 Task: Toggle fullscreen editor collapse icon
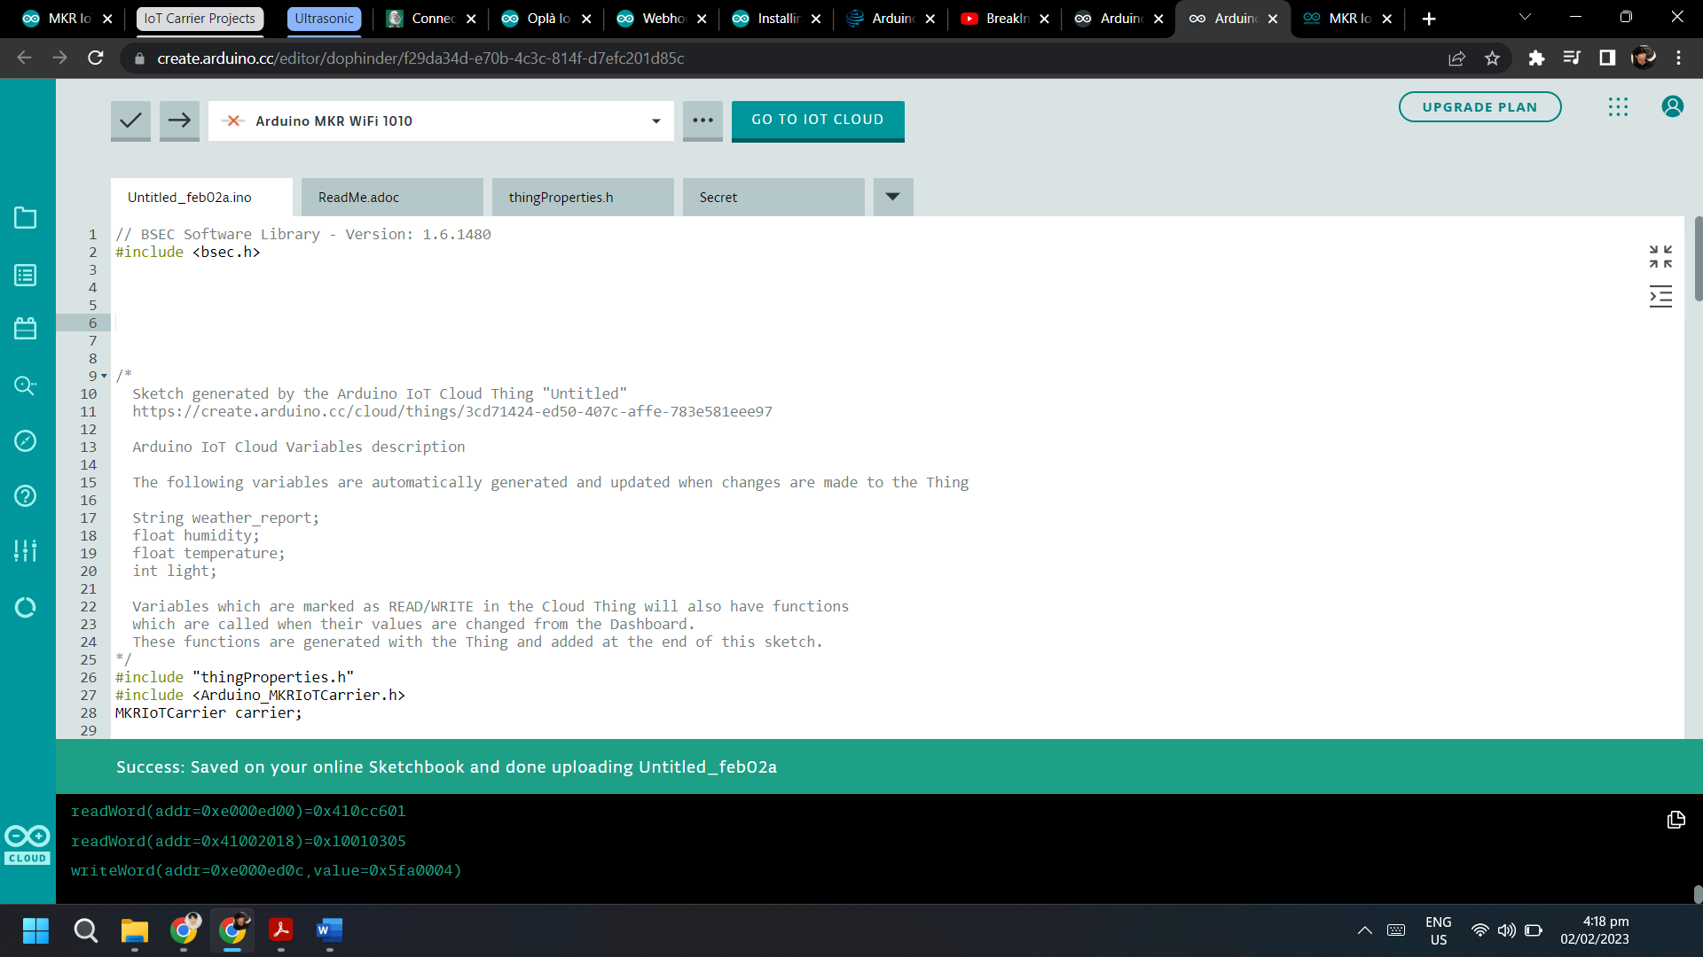click(1660, 257)
